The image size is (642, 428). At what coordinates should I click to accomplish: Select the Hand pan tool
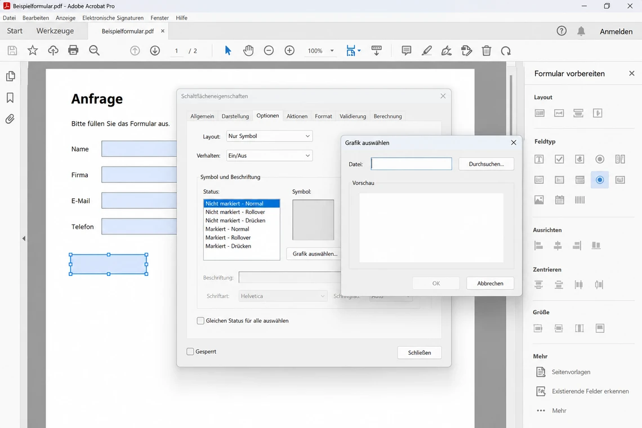(x=248, y=50)
